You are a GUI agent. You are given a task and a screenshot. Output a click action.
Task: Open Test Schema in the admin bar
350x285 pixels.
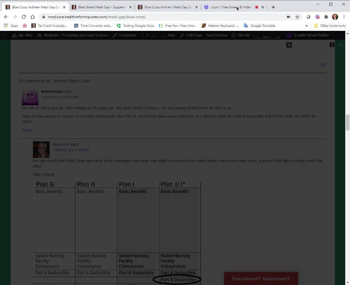tap(217, 35)
